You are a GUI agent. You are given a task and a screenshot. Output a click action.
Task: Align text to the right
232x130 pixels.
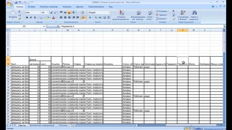(69, 18)
